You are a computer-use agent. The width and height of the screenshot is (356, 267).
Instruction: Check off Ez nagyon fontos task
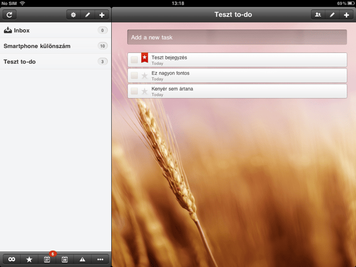[x=134, y=76]
